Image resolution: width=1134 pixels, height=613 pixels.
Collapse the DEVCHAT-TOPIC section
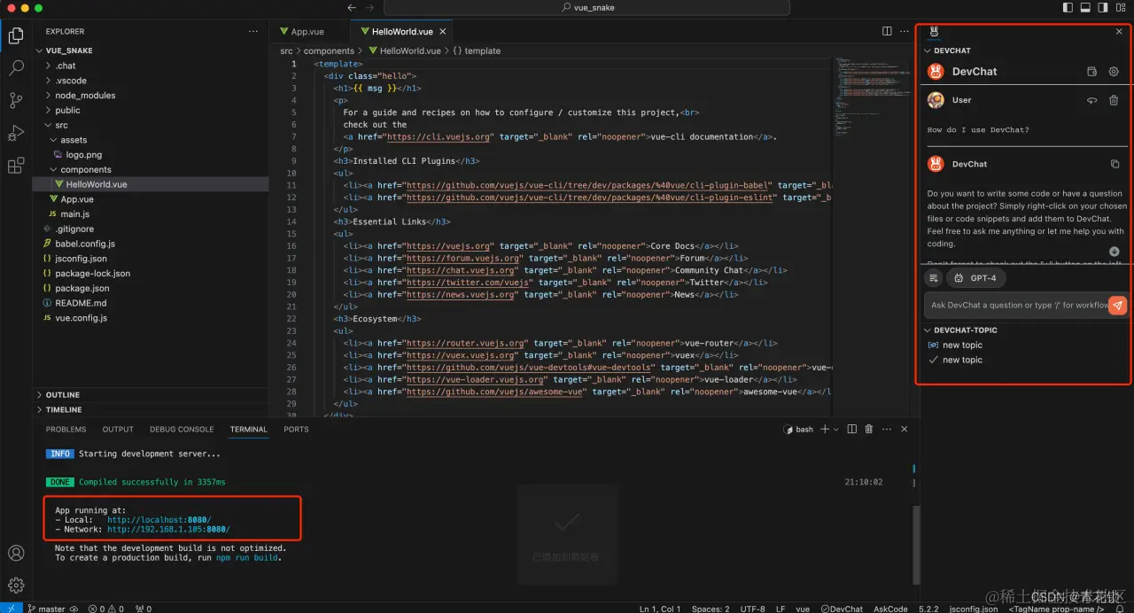pyautogui.click(x=1025, y=330)
